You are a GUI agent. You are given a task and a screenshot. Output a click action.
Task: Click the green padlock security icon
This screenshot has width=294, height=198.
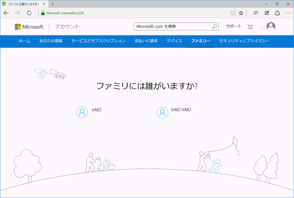tap(43, 13)
